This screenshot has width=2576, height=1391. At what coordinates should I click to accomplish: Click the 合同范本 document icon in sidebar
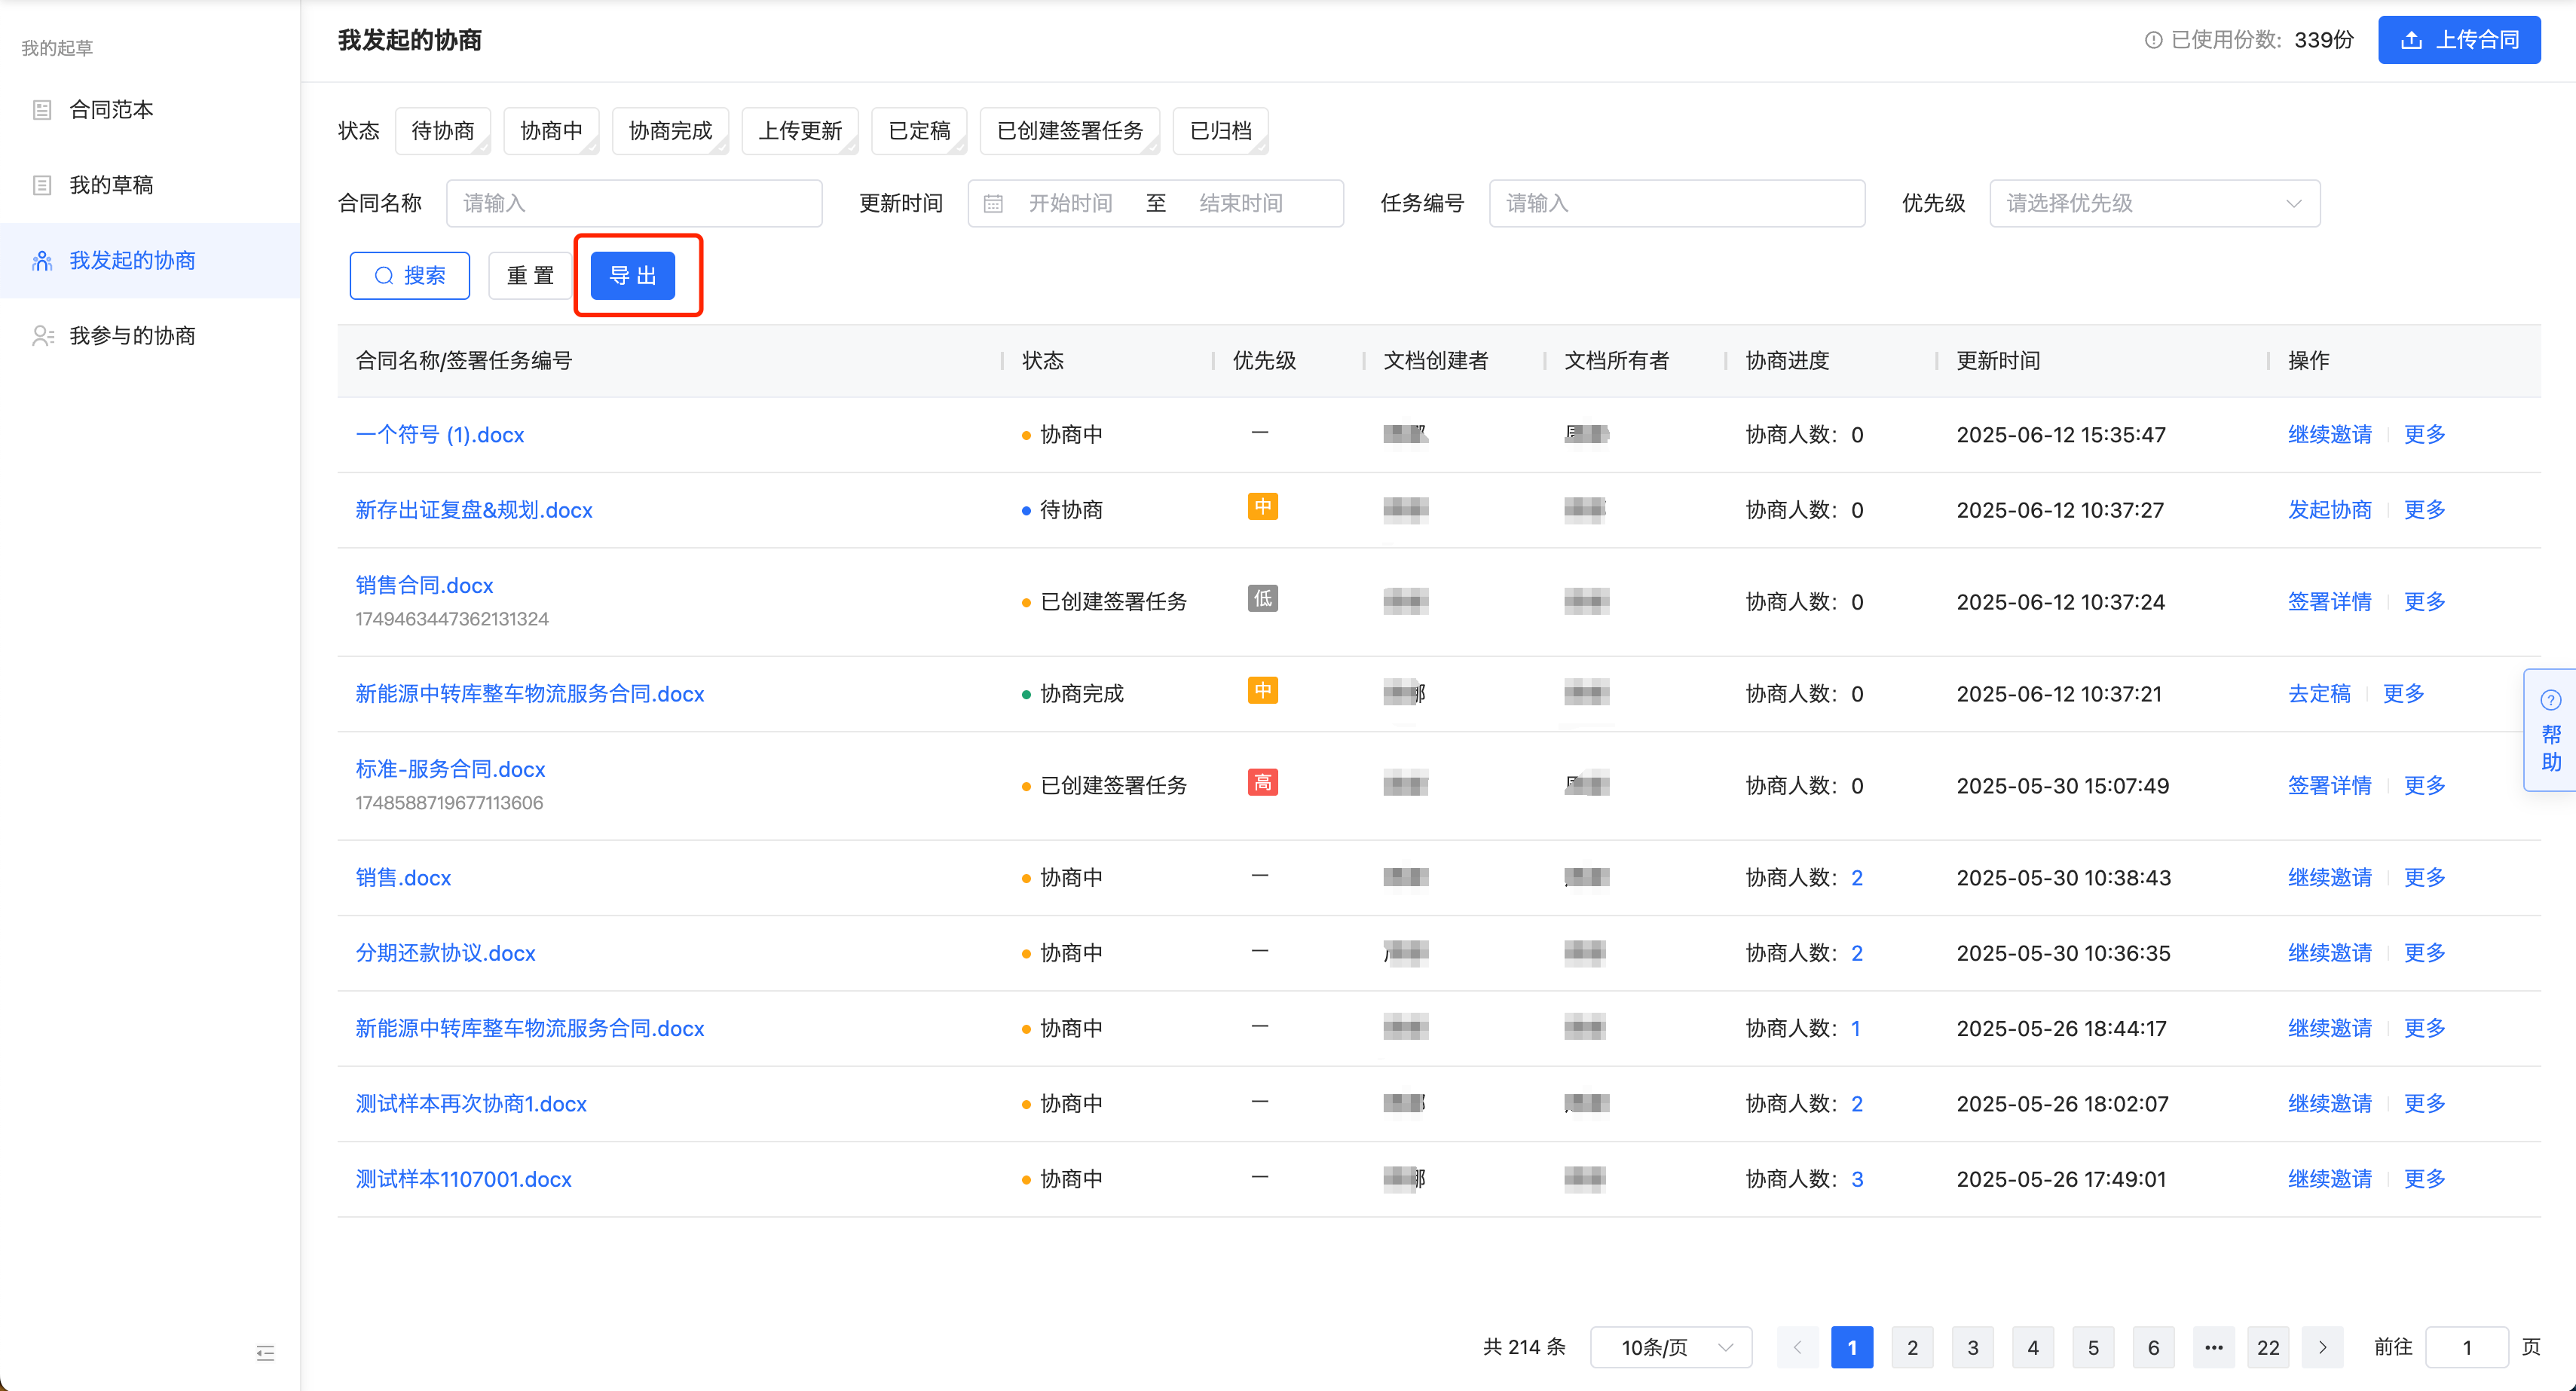tap(42, 110)
